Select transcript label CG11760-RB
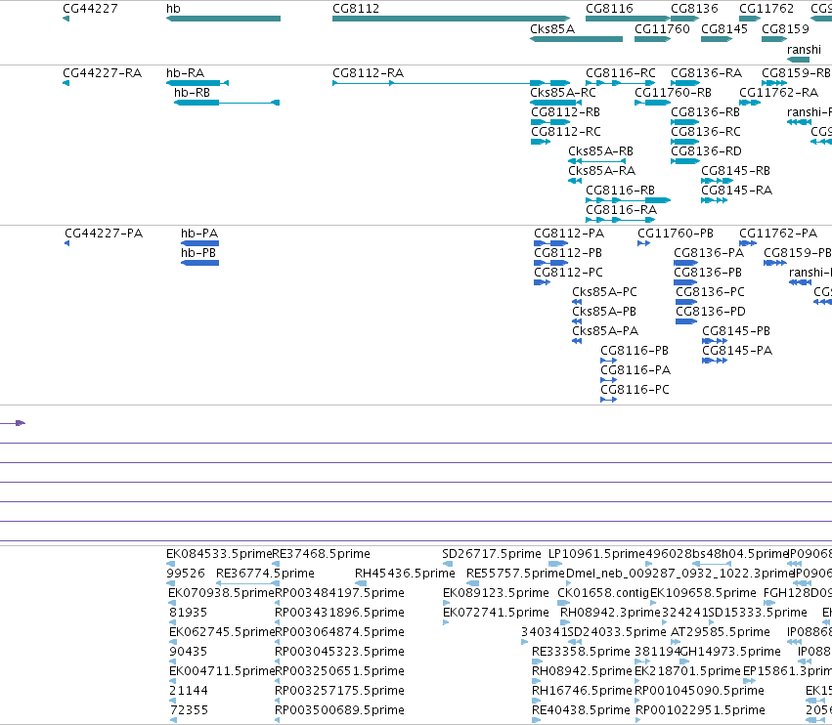 click(673, 92)
